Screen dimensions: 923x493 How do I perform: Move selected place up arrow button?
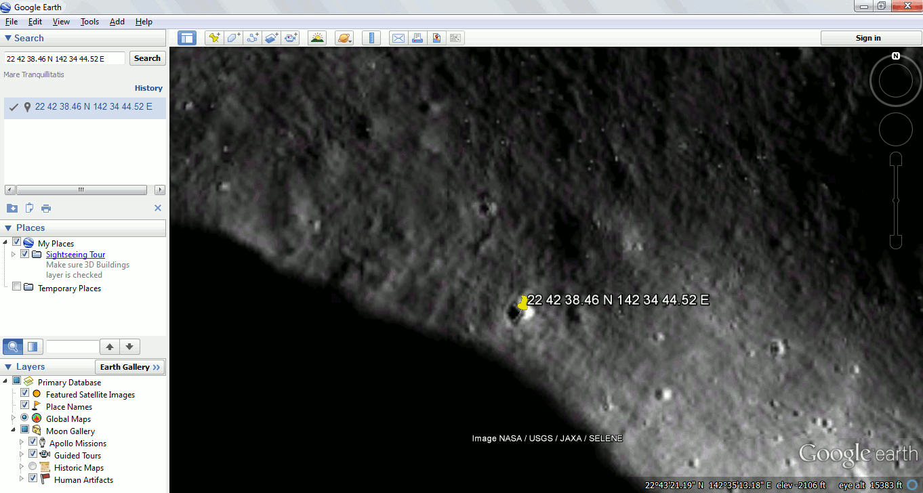click(110, 347)
